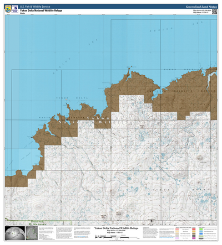Screen dimensions: 222x245
Task: Open the refuge overview index map thumbnail
Action: 32,233
